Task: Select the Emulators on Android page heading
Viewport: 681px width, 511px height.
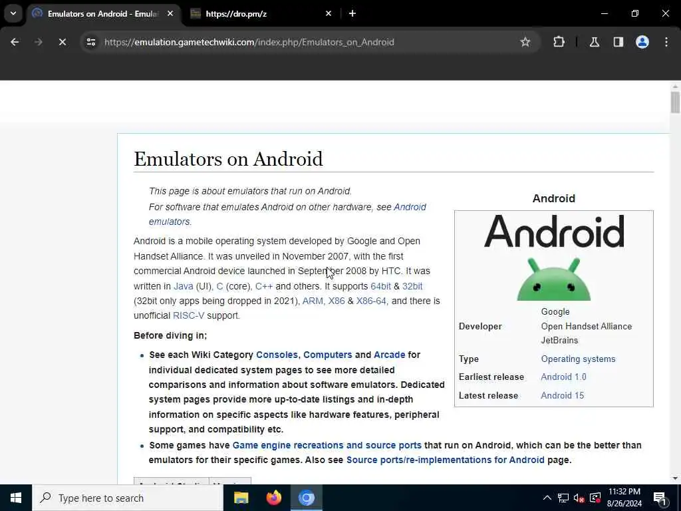Action: (x=228, y=159)
